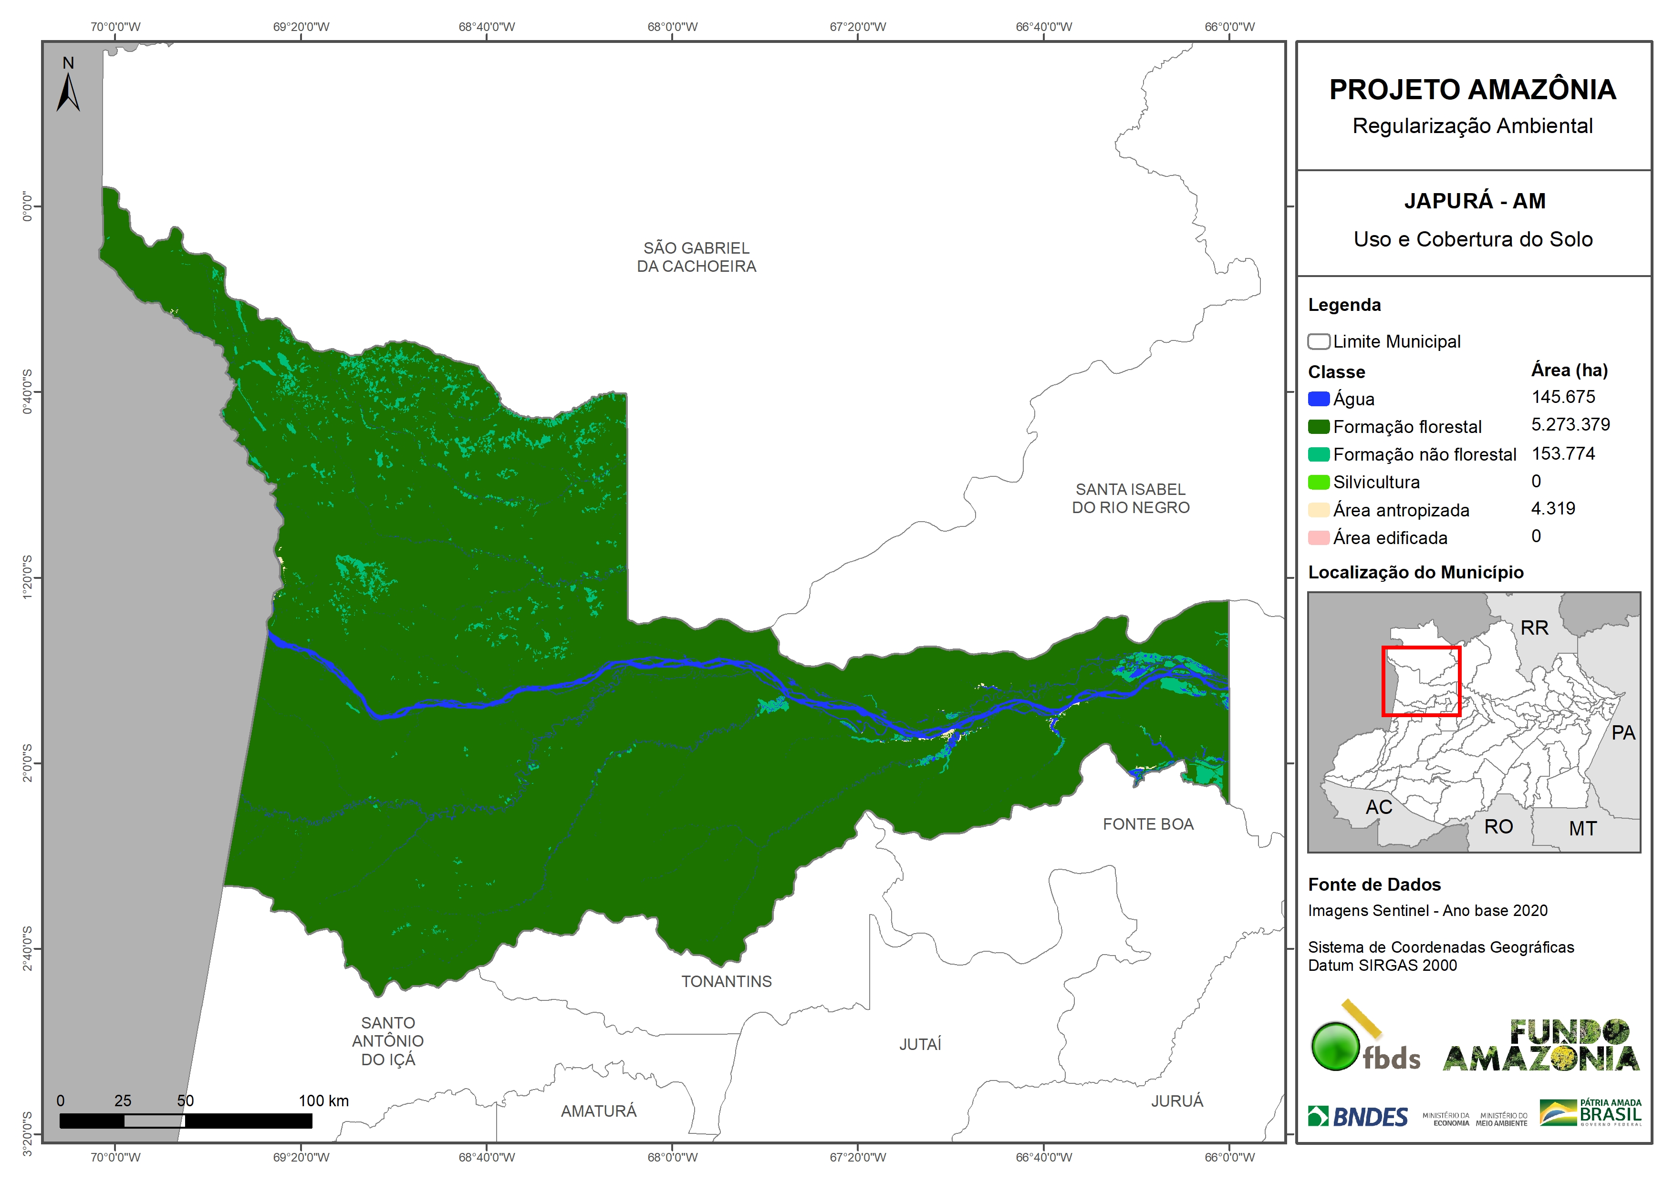This screenshot has height=1183, width=1674.
Task: Click the Tonantins municipality label
Action: (726, 981)
